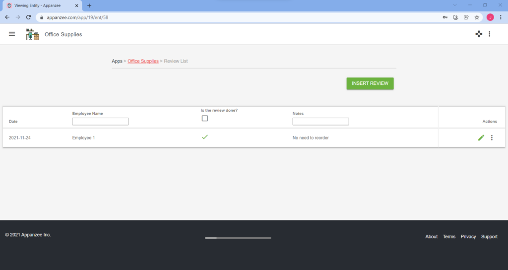Click the Date column header
This screenshot has height=270, width=508.
13,122
